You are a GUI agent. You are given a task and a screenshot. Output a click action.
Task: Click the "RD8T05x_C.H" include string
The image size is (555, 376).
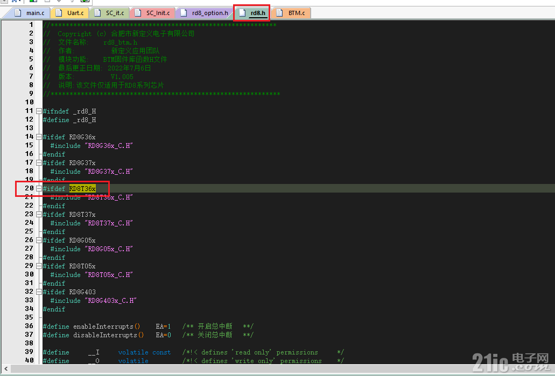click(x=108, y=274)
